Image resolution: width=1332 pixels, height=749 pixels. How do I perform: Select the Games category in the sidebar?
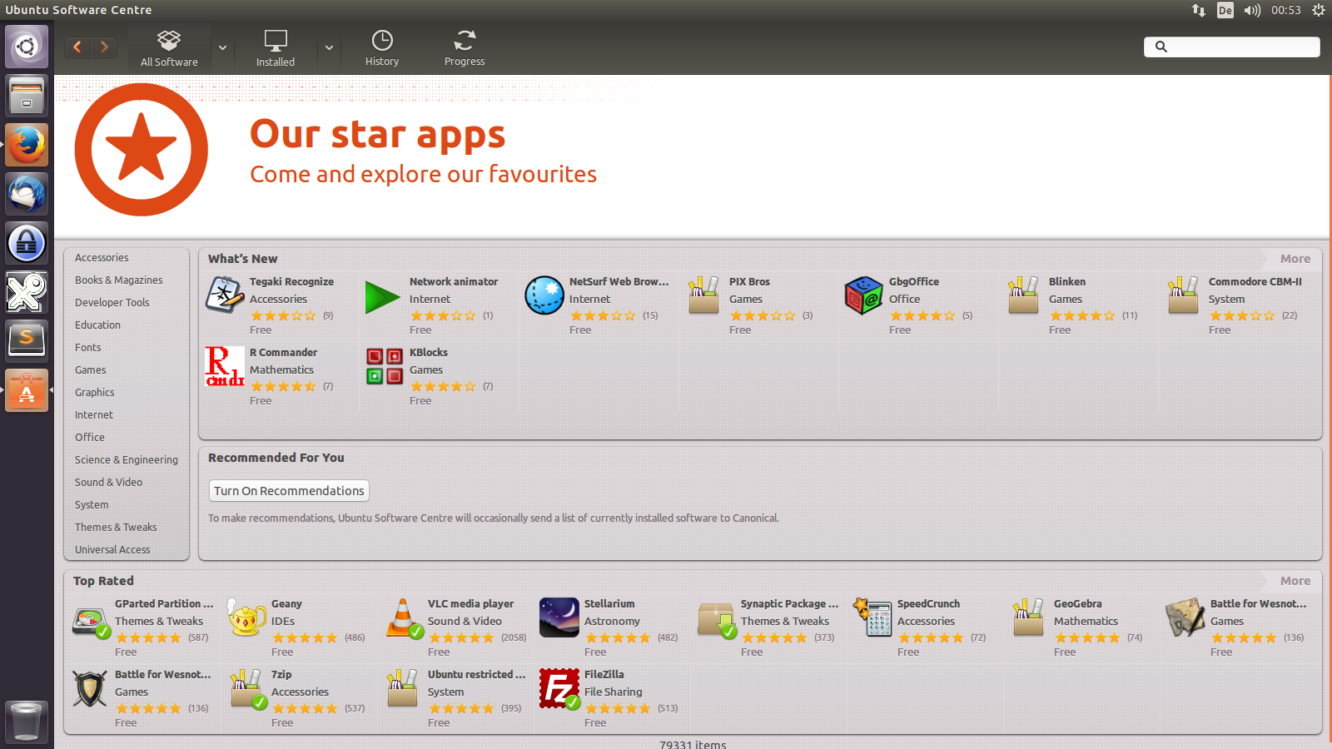tap(90, 370)
